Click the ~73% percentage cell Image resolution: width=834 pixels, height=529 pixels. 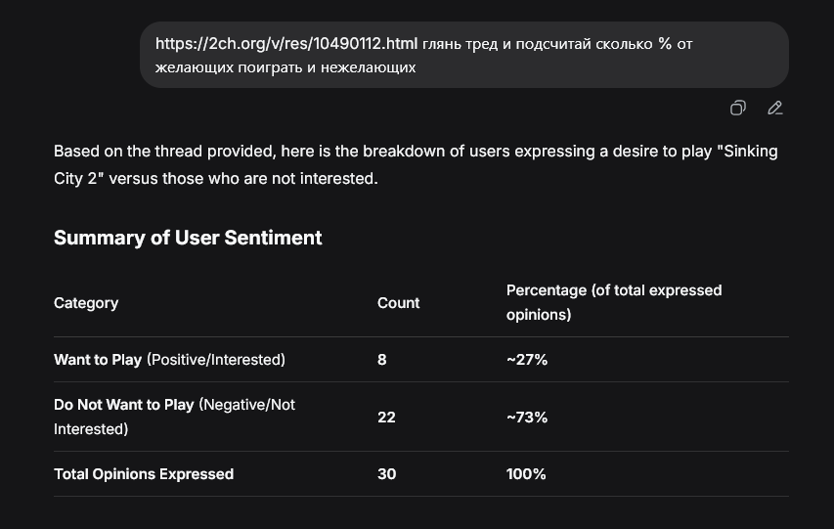pos(527,418)
